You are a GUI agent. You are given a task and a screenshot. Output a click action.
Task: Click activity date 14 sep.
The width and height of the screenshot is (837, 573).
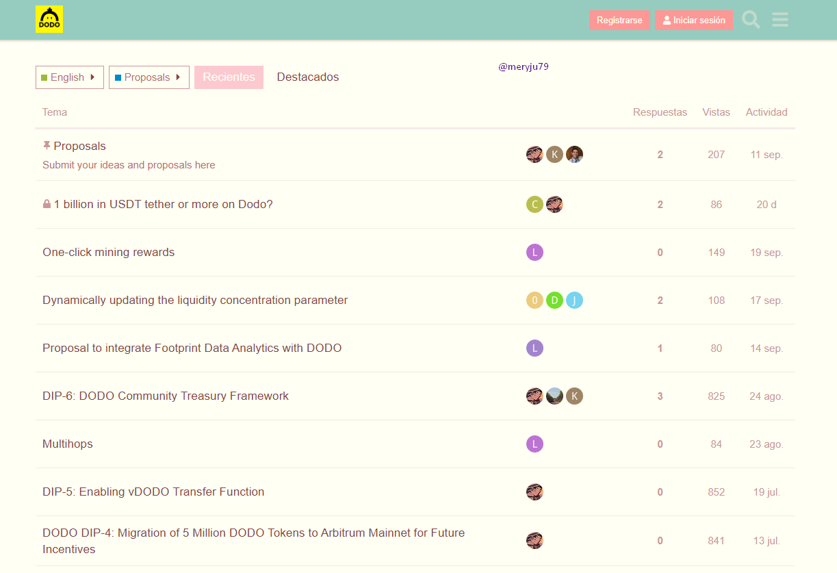[x=767, y=348]
